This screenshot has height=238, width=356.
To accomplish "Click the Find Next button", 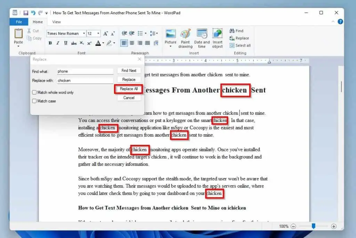I will [129, 71].
